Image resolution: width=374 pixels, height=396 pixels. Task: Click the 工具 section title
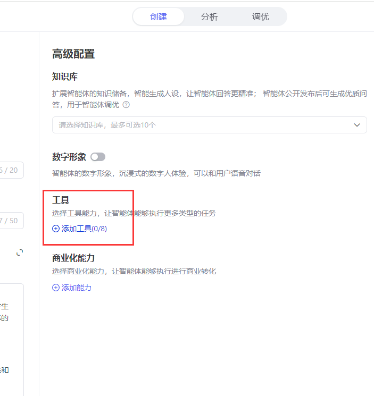(x=61, y=200)
